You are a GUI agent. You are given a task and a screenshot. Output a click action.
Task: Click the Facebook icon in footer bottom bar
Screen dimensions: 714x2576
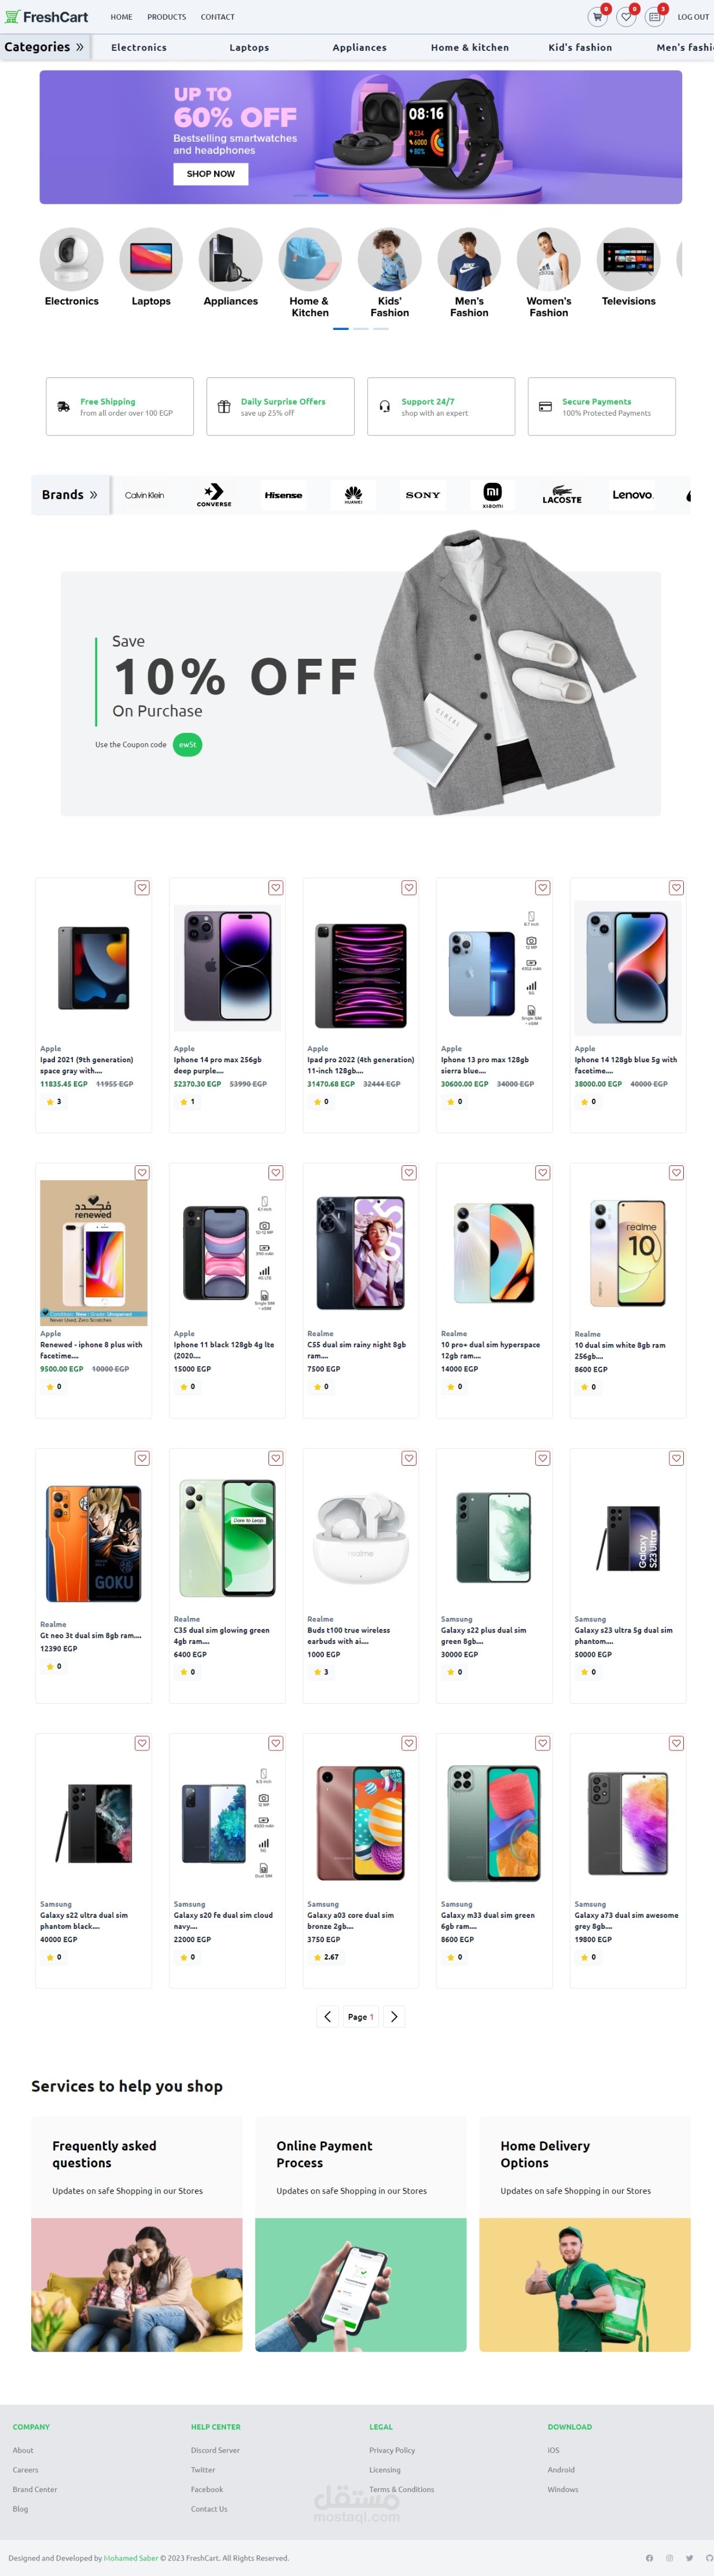coord(649,2557)
